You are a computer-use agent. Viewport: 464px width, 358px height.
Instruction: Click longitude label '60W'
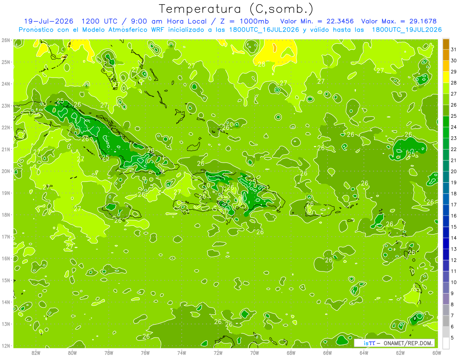pos(437,352)
